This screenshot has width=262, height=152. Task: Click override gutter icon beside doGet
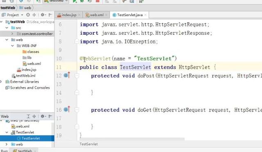point(67,110)
